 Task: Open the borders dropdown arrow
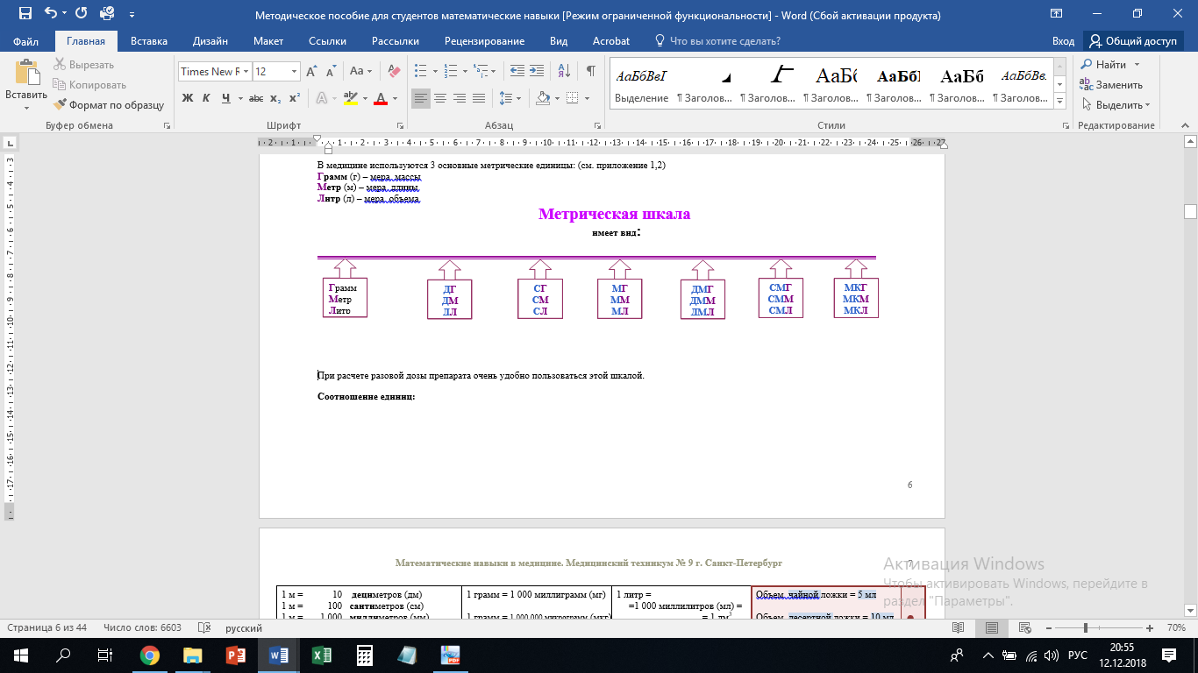(x=586, y=98)
